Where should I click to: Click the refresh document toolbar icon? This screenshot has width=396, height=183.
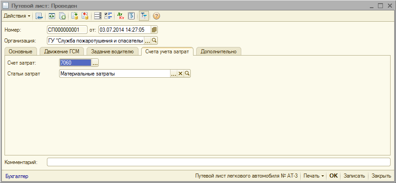pos(52,16)
